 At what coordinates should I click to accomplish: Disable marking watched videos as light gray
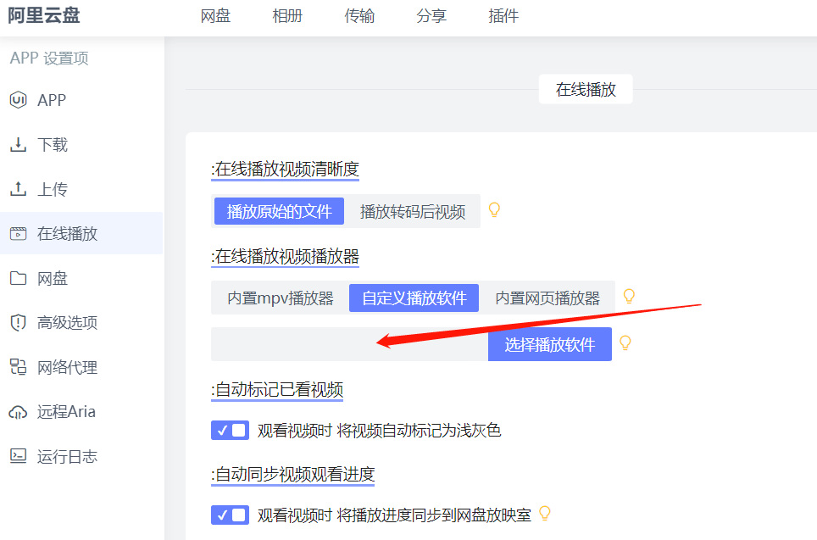[x=230, y=430]
